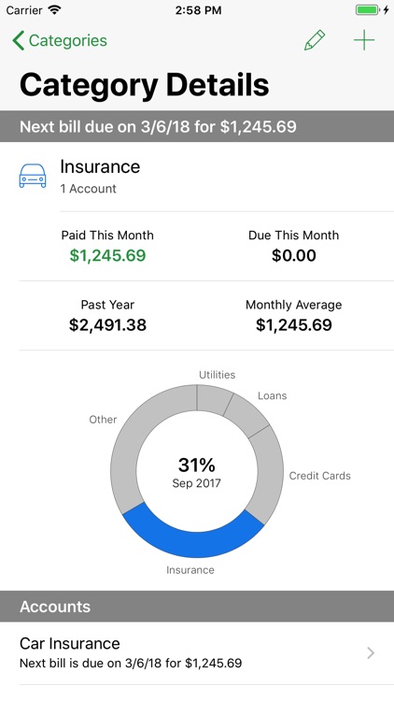The image size is (394, 701).
Task: Select the Loans chart segment
Action: (246, 415)
